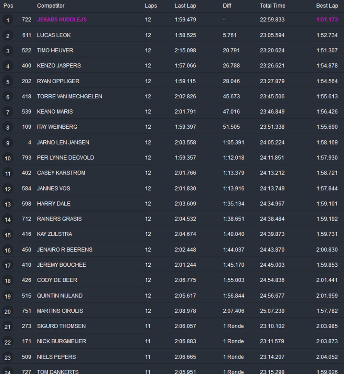This screenshot has height=374, width=344.
Task: Click the position 20 circle badge
Action: (8, 311)
